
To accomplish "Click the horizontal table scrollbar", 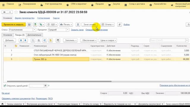I will (59, 81).
